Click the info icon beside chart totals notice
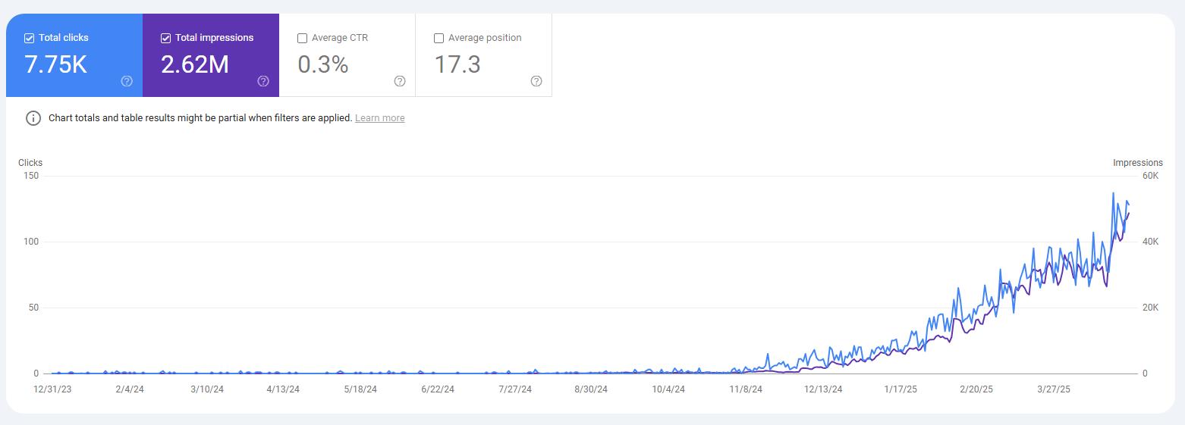The image size is (1185, 425). tap(33, 118)
